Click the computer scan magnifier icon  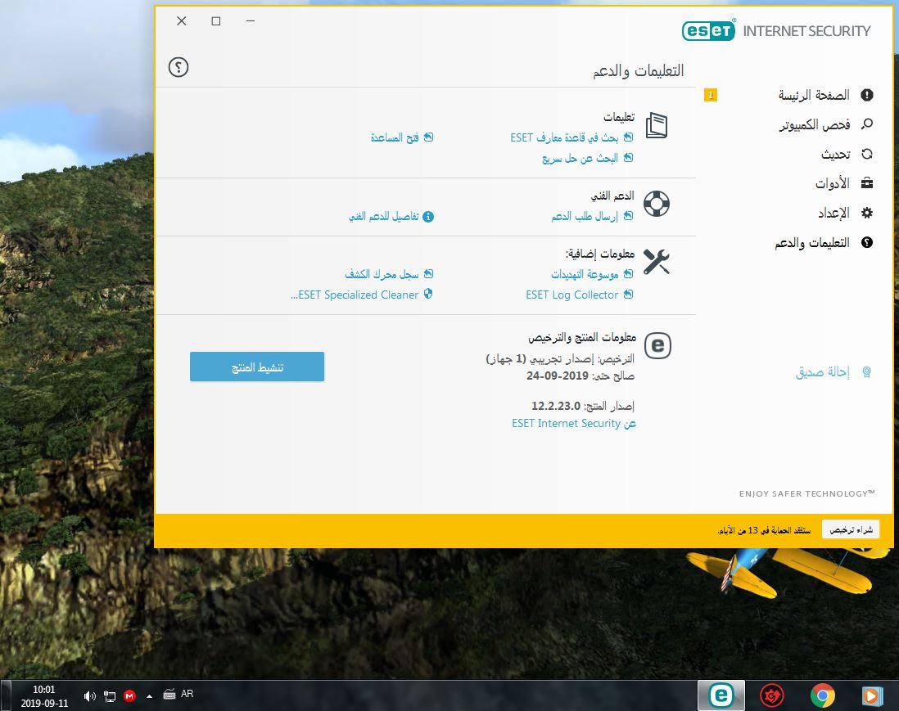(x=867, y=124)
